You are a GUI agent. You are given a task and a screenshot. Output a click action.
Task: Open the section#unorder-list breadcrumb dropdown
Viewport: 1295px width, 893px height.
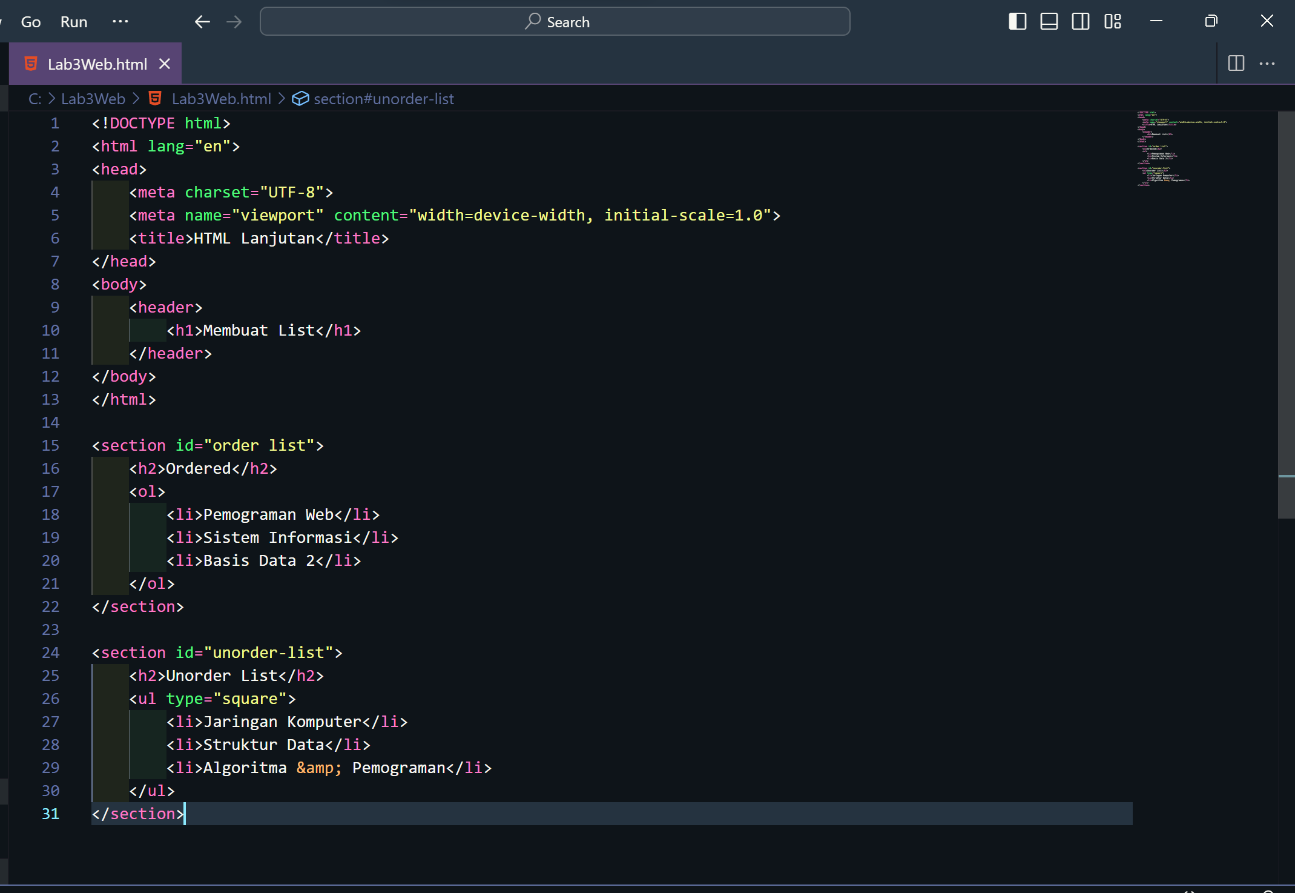[383, 98]
